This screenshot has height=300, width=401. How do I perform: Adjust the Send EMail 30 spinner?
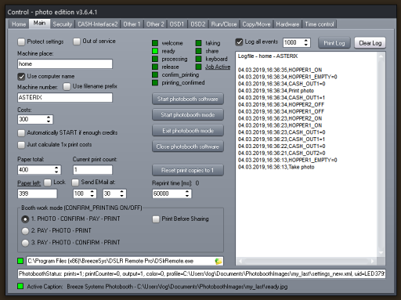click(x=121, y=193)
